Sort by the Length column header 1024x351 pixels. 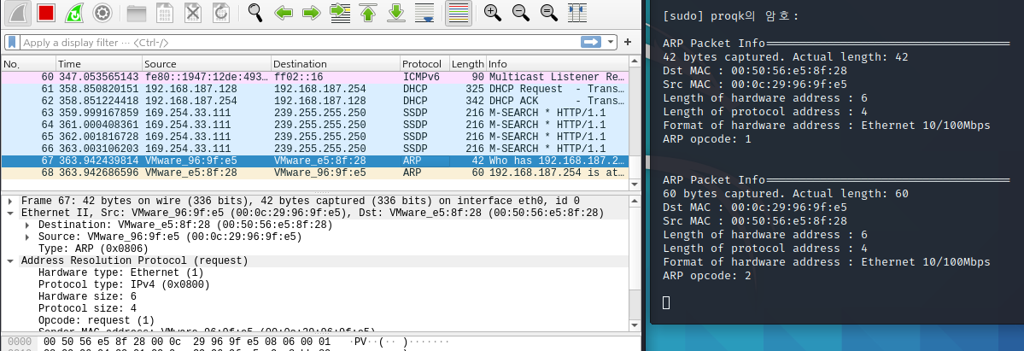[468, 64]
